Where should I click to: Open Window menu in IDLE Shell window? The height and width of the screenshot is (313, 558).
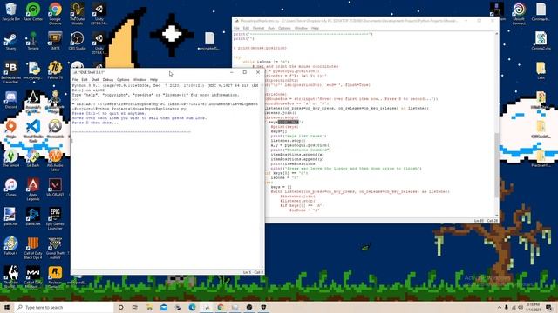pos(139,79)
